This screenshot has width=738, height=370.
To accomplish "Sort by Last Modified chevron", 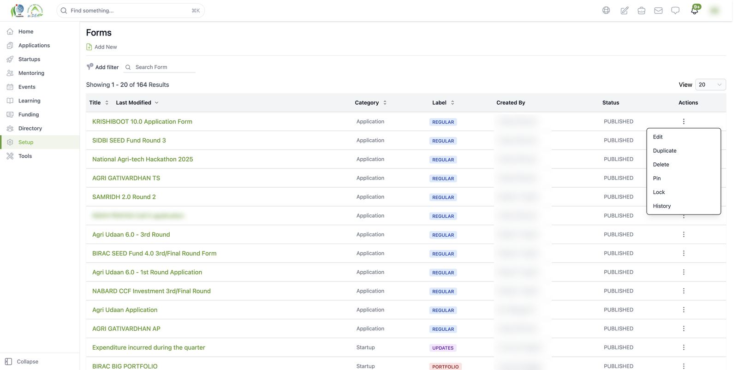I will pos(156,102).
